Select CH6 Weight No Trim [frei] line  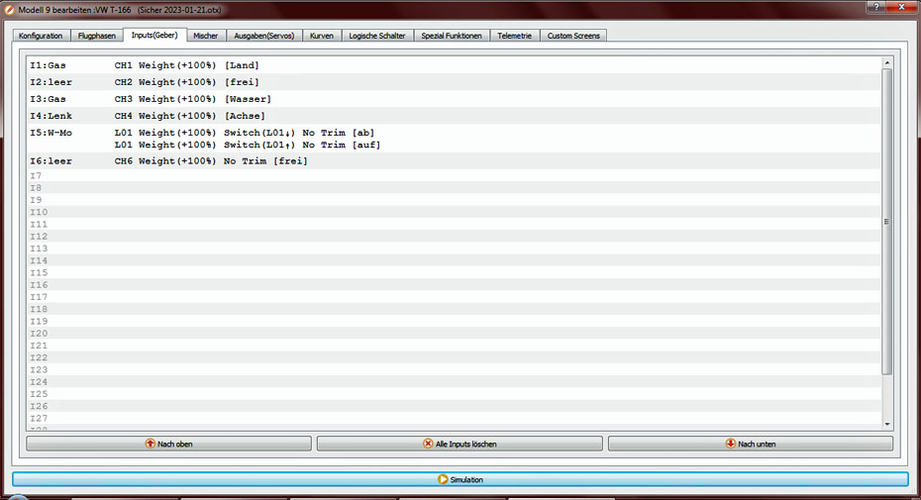click(x=211, y=161)
